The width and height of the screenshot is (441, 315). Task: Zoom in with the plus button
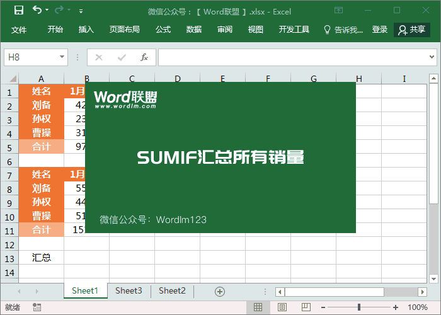tap(396, 307)
